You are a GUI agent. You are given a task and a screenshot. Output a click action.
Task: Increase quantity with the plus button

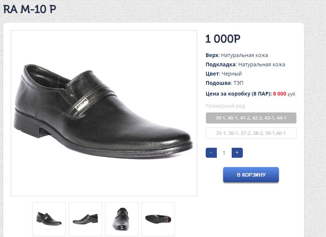click(237, 153)
